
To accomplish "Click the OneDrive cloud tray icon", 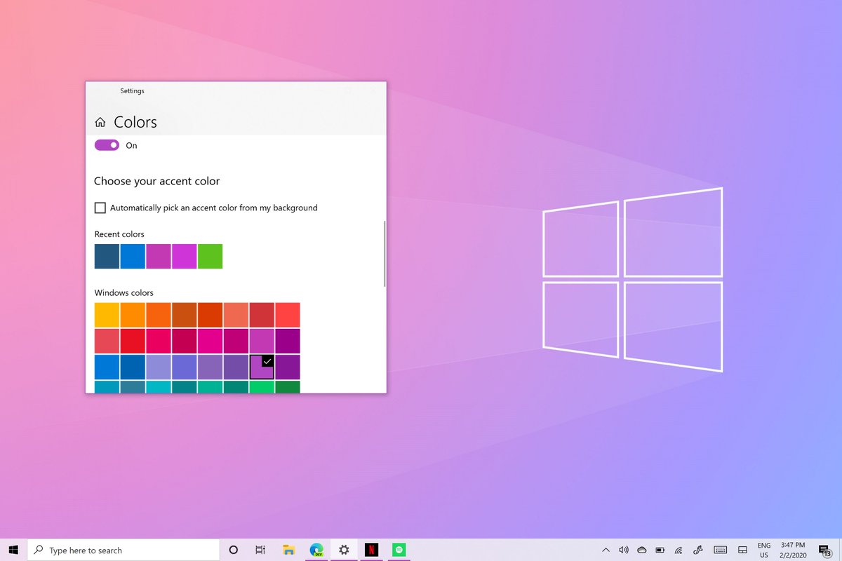I will click(x=641, y=550).
